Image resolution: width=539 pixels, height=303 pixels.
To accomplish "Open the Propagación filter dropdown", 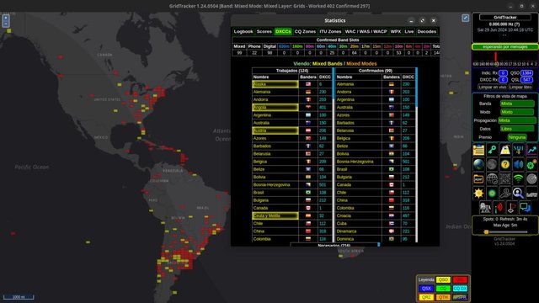I will [x=517, y=120].
